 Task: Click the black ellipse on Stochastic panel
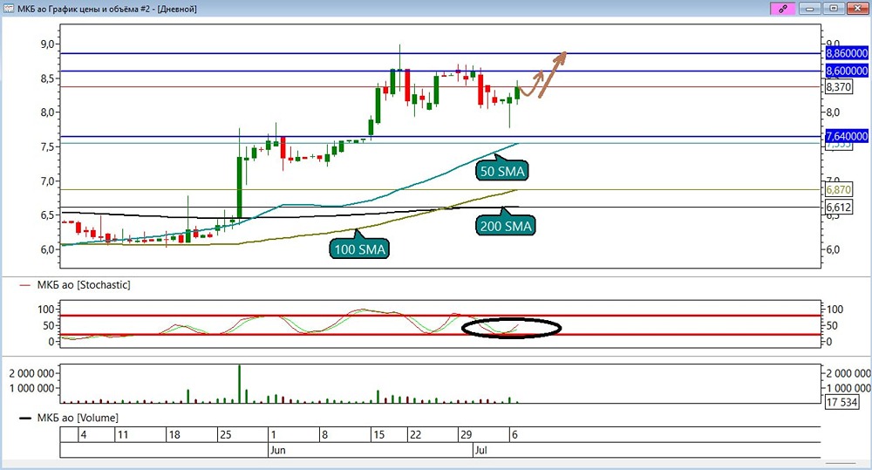click(512, 328)
